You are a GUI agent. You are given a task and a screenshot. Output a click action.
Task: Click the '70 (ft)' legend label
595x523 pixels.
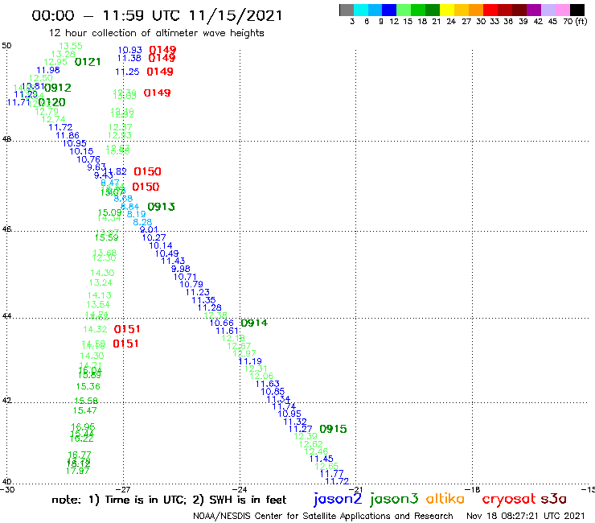coord(575,21)
